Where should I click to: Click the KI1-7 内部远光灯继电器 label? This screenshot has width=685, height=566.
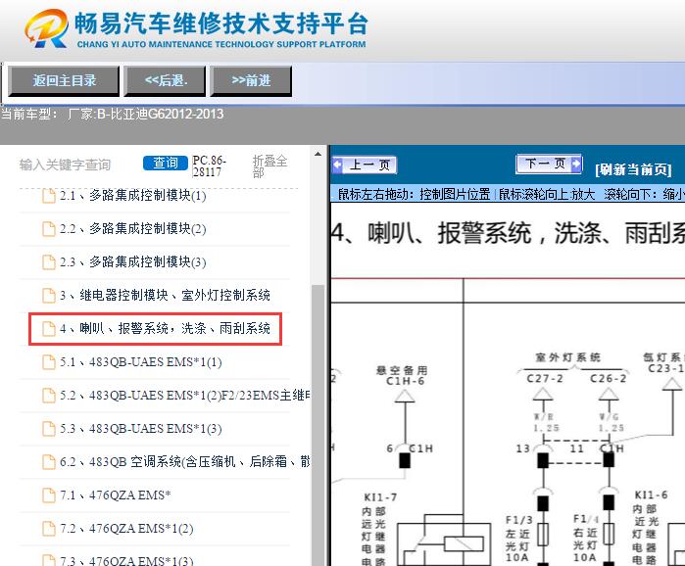379,528
